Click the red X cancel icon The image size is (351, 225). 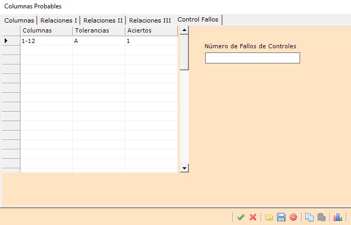[x=253, y=217]
